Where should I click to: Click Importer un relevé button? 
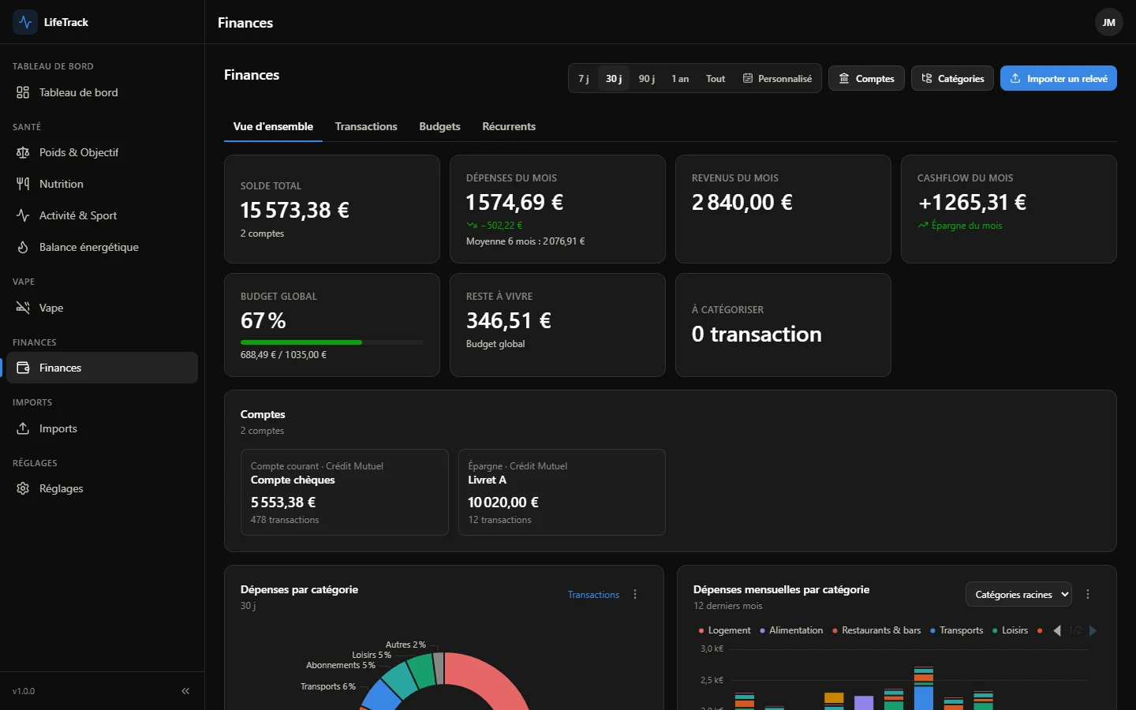pos(1059,78)
